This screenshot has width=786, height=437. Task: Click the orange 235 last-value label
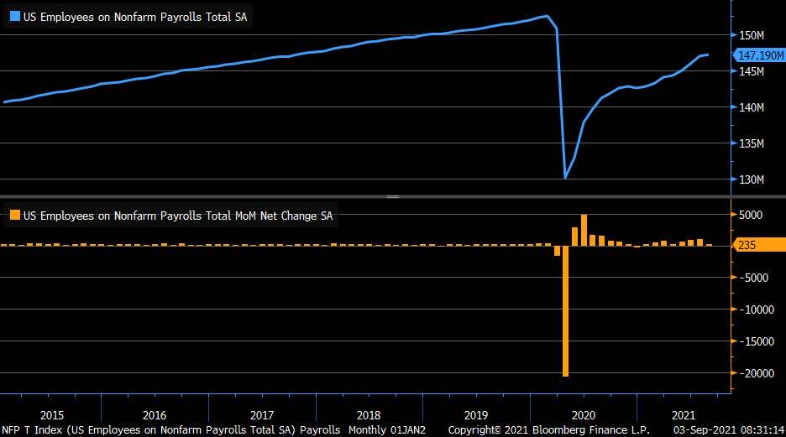(x=760, y=245)
